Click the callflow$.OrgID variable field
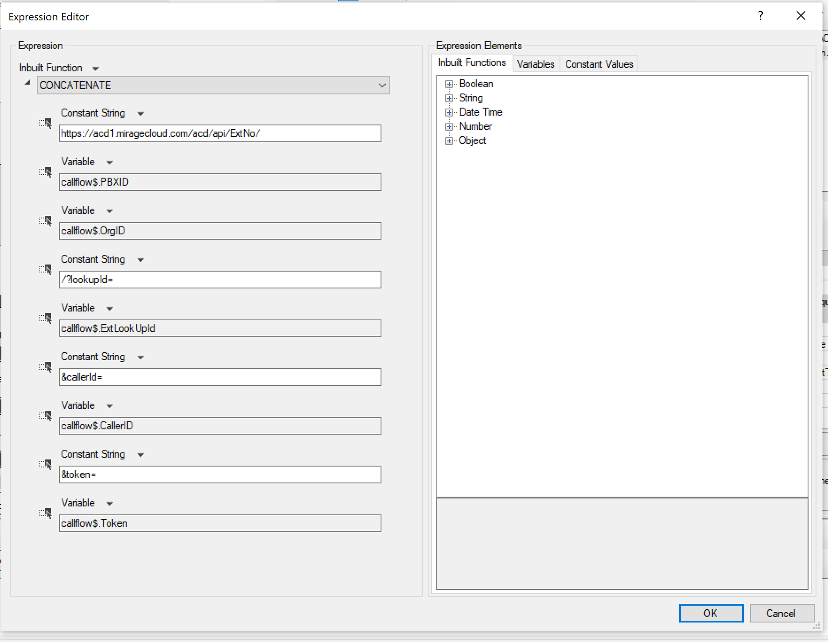828x642 pixels. click(220, 231)
